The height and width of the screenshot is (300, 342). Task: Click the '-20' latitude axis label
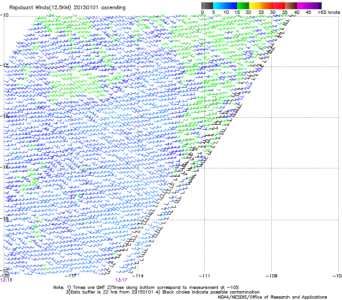coord(4,270)
